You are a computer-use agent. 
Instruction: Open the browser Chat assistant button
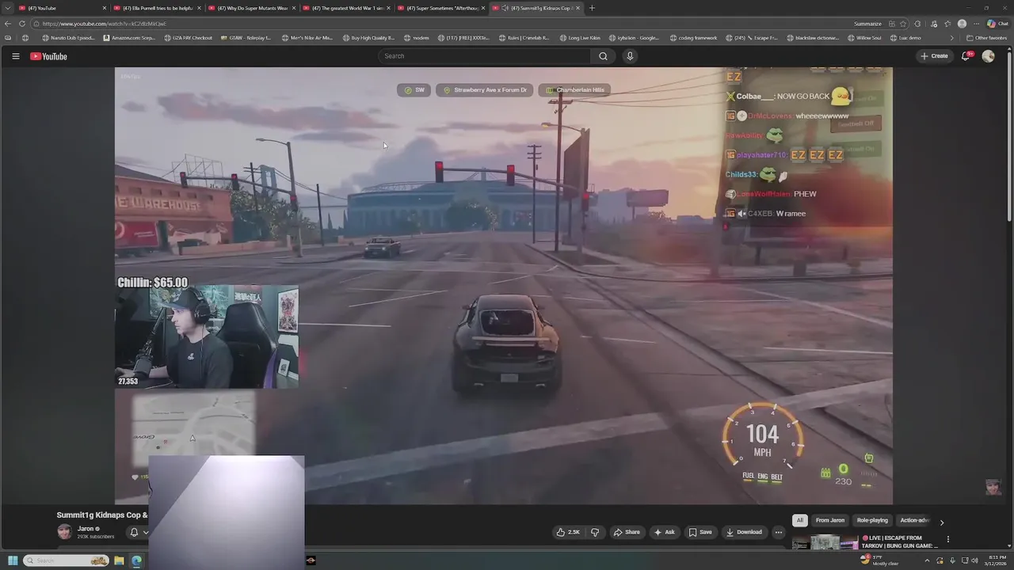pos(997,24)
